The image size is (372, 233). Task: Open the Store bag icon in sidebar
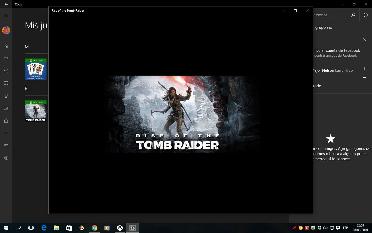click(6, 121)
